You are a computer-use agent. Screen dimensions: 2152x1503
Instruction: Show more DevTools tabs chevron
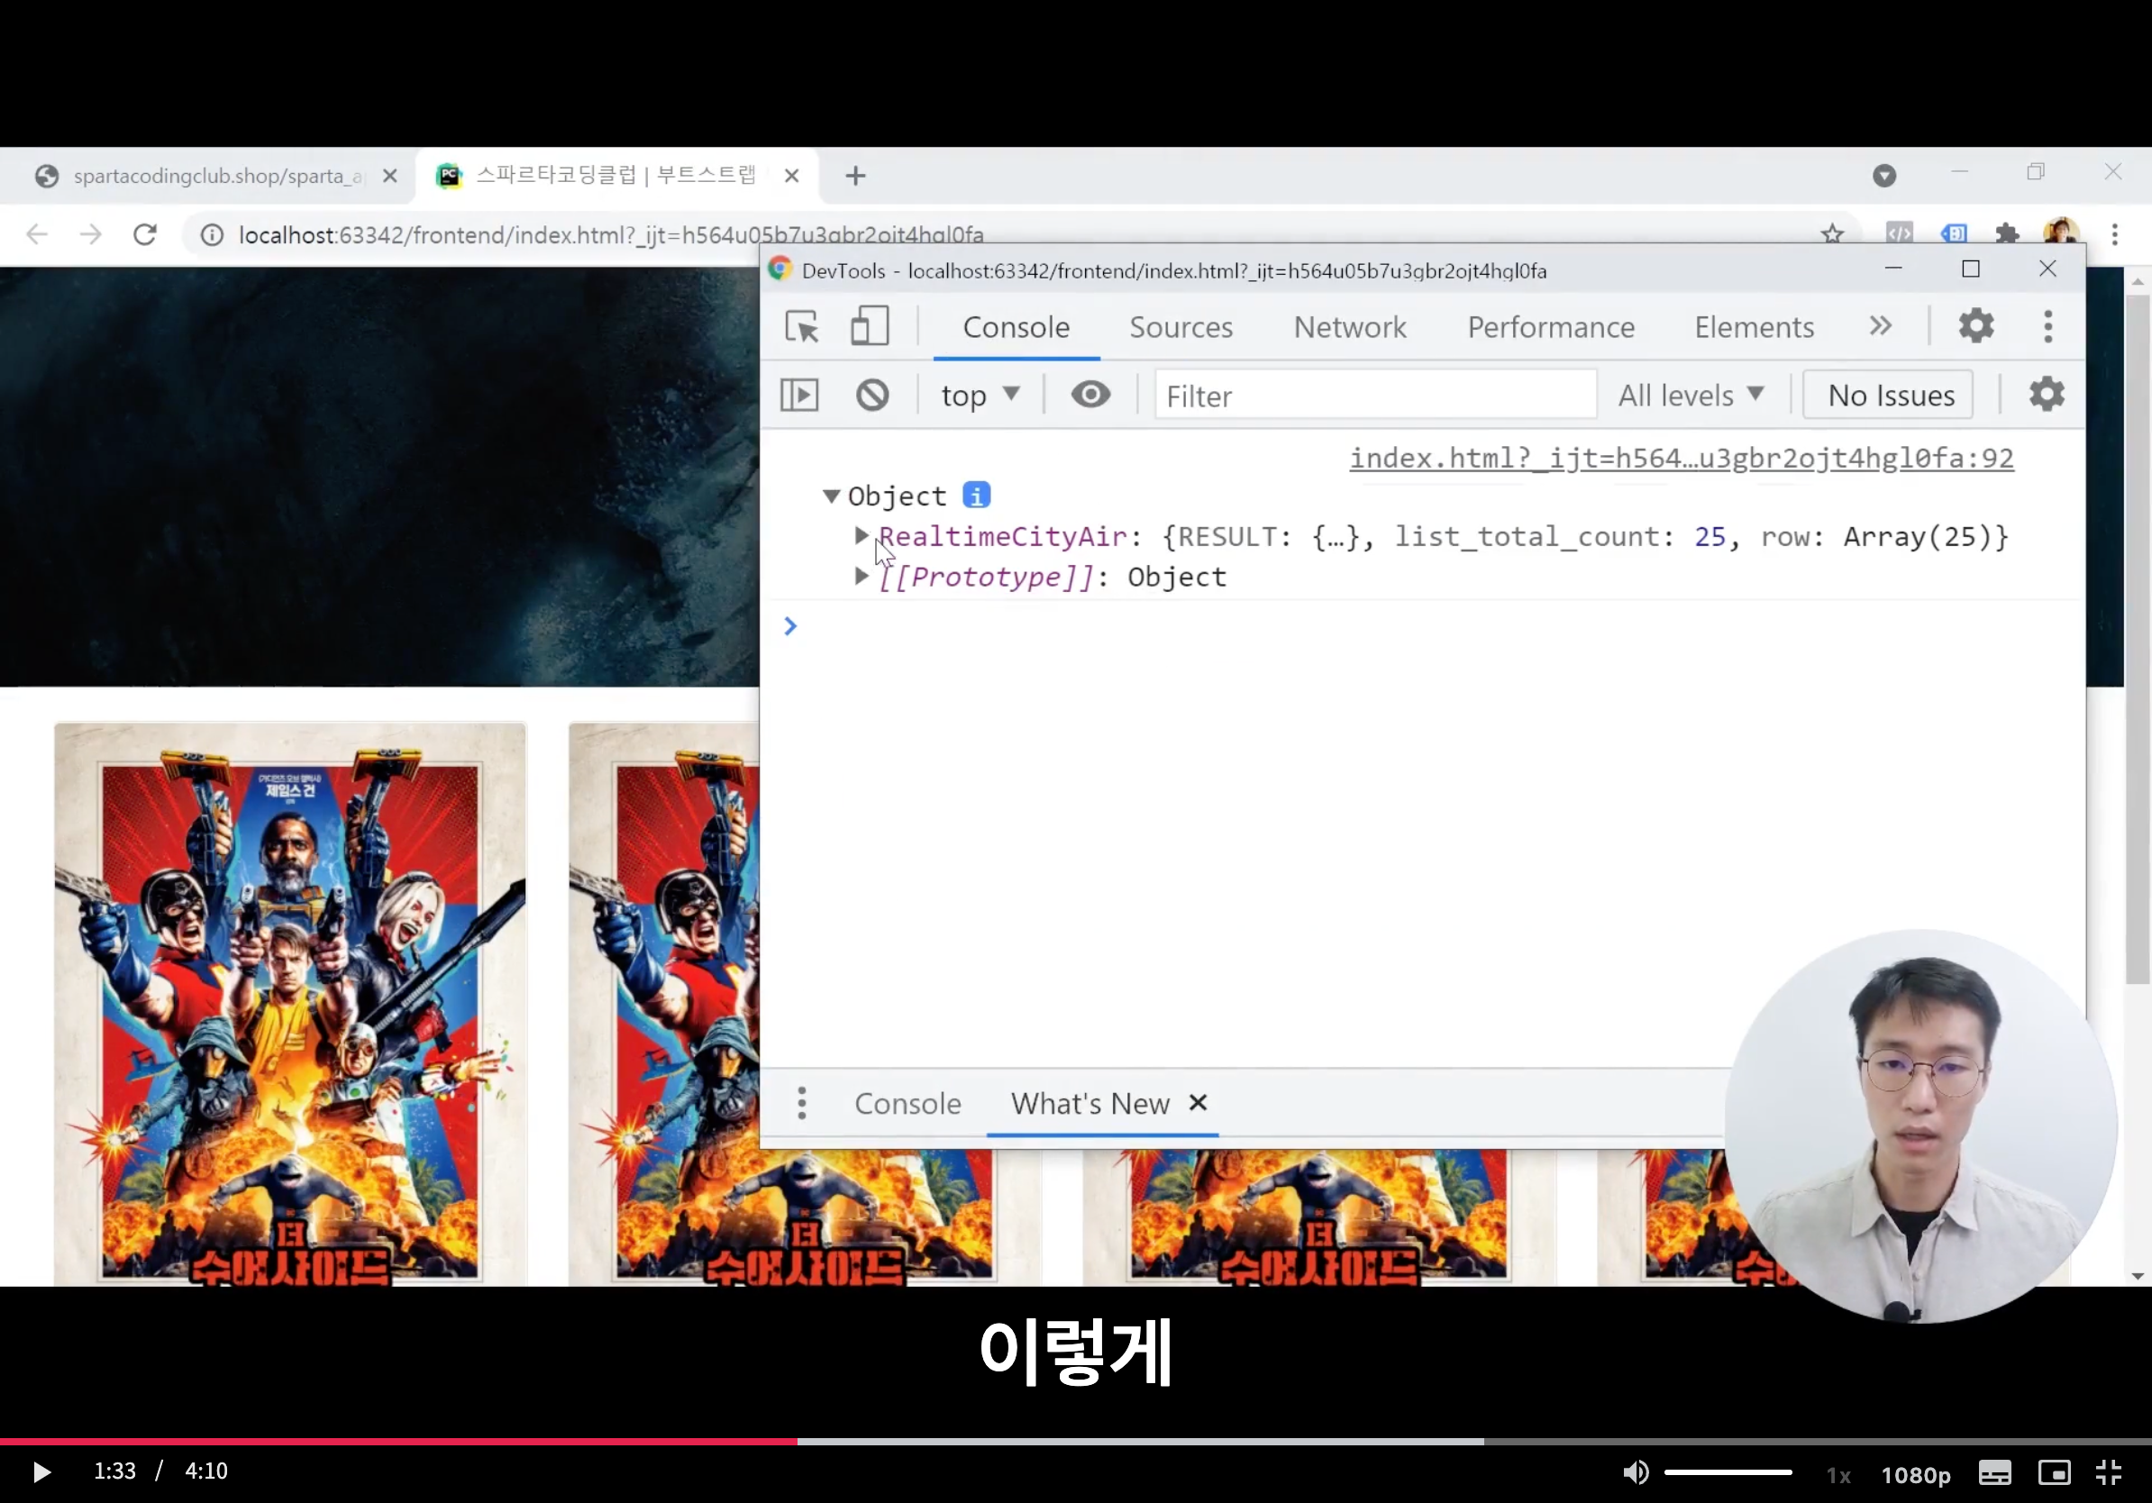pos(1880,326)
